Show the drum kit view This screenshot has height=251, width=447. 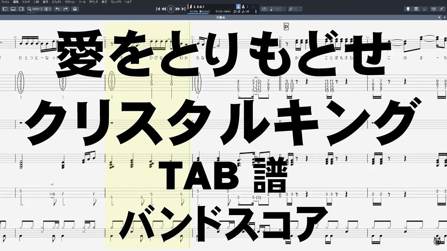click(425, 9)
